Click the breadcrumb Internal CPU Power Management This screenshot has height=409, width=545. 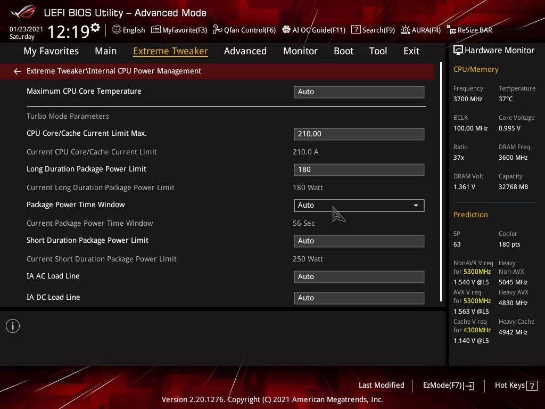coord(144,71)
